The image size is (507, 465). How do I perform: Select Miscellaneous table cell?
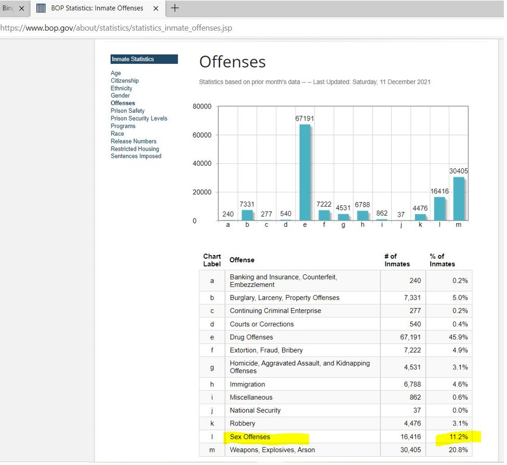[x=303, y=397]
